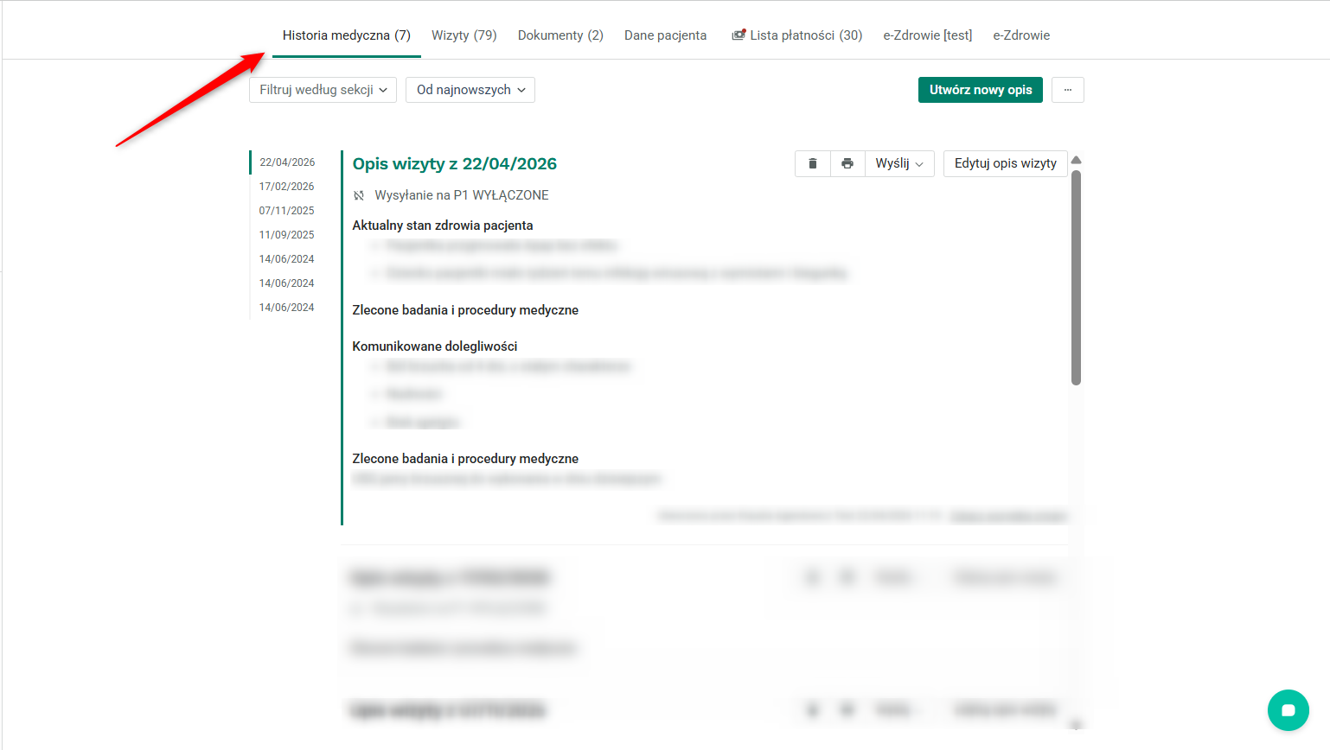Delete the visit description from 22/04/2026
This screenshot has width=1330, height=750.
[x=813, y=163]
